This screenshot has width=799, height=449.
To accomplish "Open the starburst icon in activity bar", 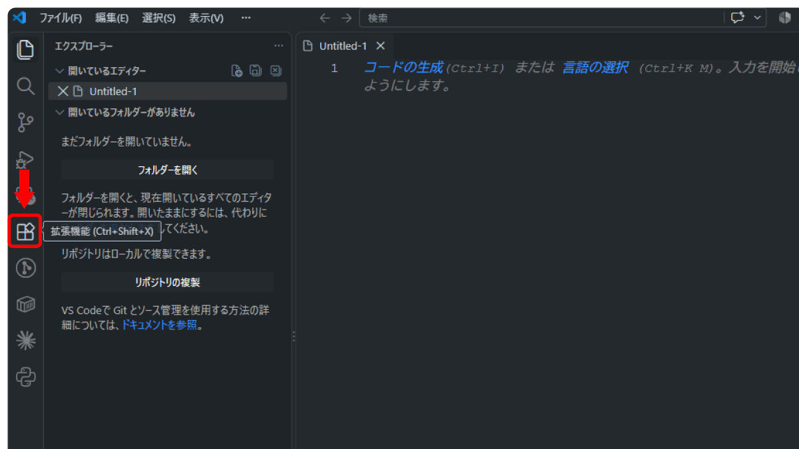I will [x=25, y=341].
